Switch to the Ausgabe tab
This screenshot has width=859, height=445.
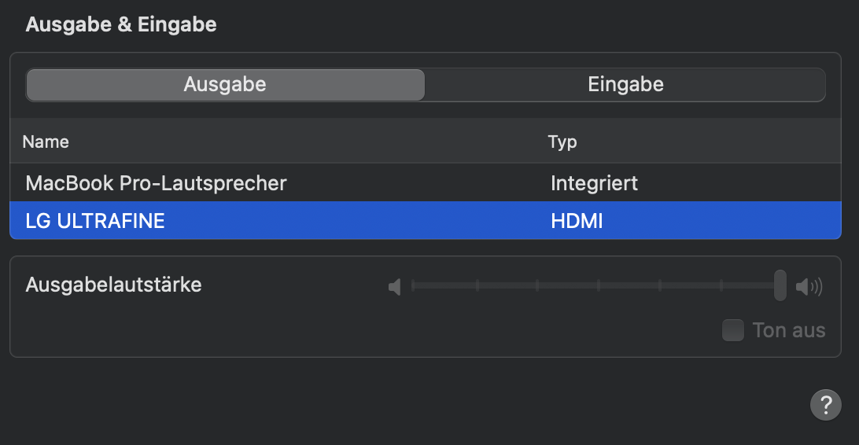(225, 85)
